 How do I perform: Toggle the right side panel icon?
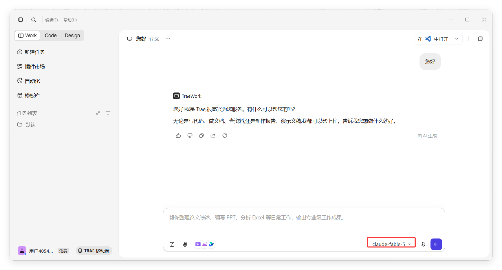pyautogui.click(x=480, y=39)
